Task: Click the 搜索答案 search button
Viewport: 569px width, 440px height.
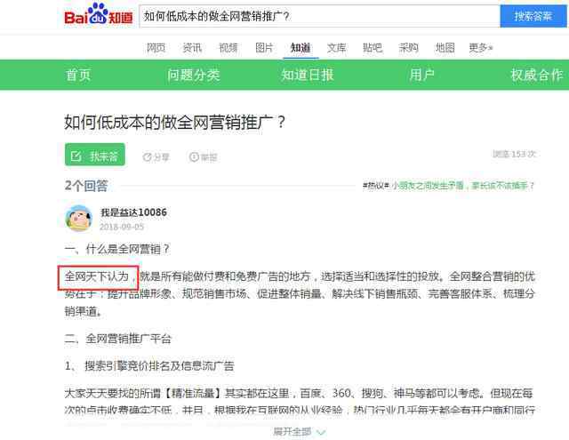Action: [x=533, y=16]
